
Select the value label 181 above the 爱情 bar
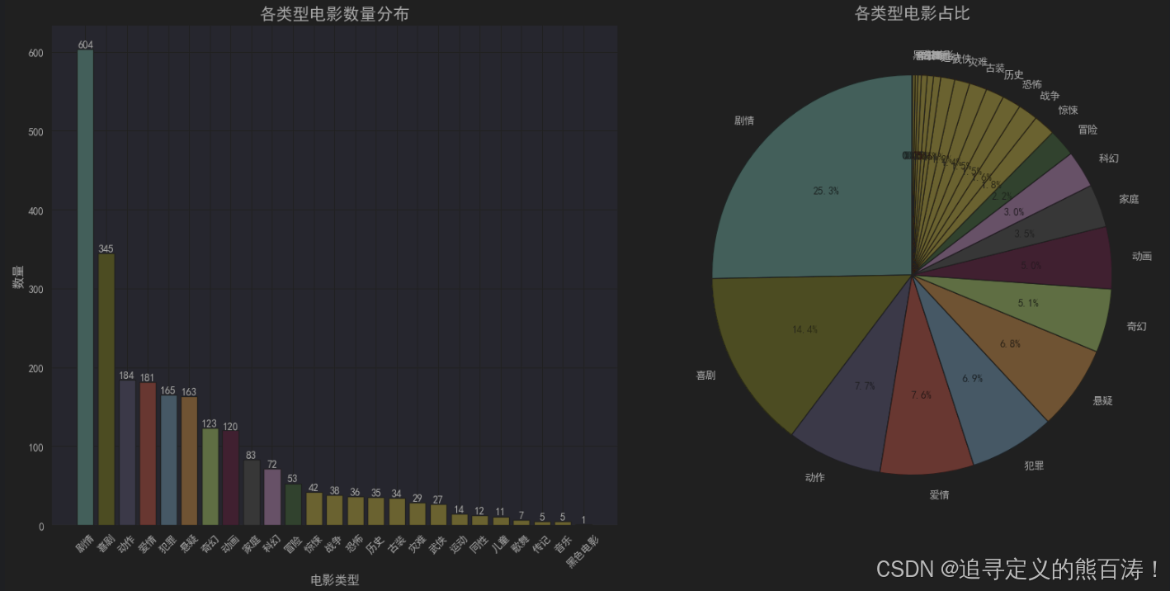point(147,378)
